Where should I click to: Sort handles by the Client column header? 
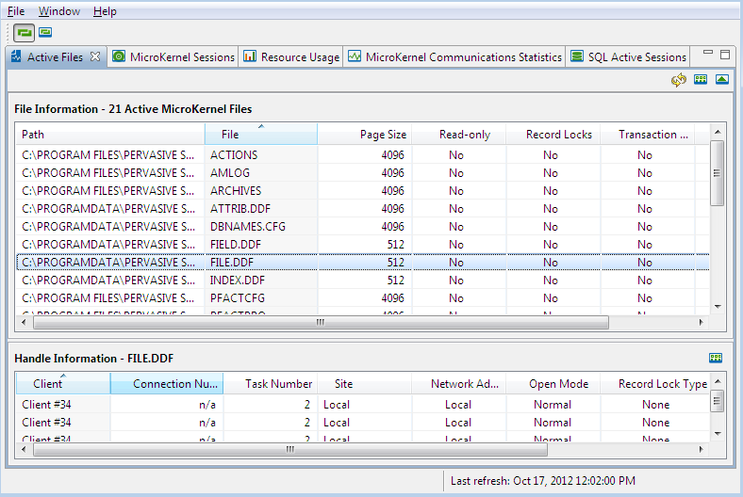coord(62,384)
